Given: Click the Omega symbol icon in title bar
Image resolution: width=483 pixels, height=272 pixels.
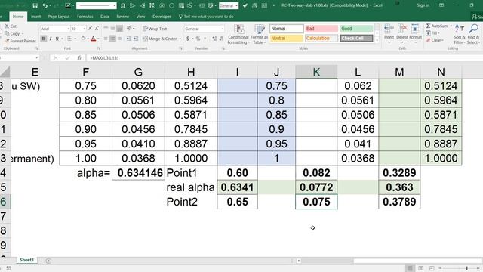Looking at the screenshot, I should tap(123, 5).
